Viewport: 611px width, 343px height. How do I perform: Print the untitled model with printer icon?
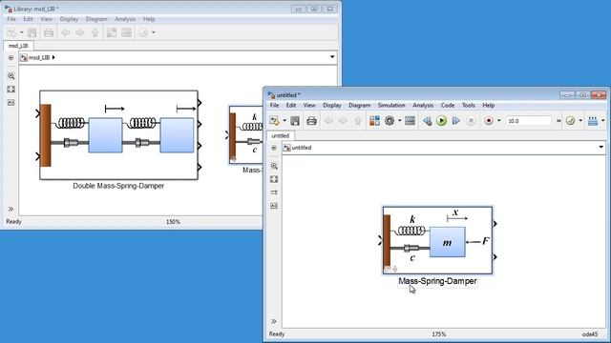click(311, 121)
